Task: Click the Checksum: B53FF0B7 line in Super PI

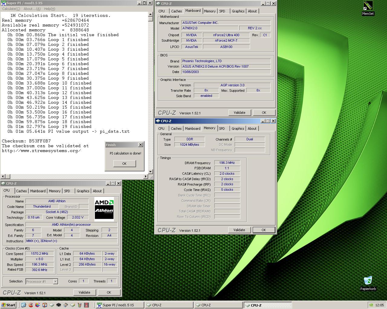Action: (26, 141)
